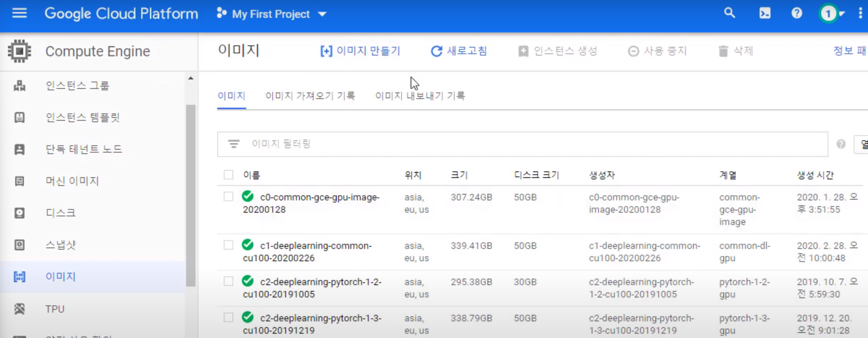The height and width of the screenshot is (338, 868).
Task: Check the c1-deeplearning-common-cu100-20200226 row
Action: (x=228, y=245)
